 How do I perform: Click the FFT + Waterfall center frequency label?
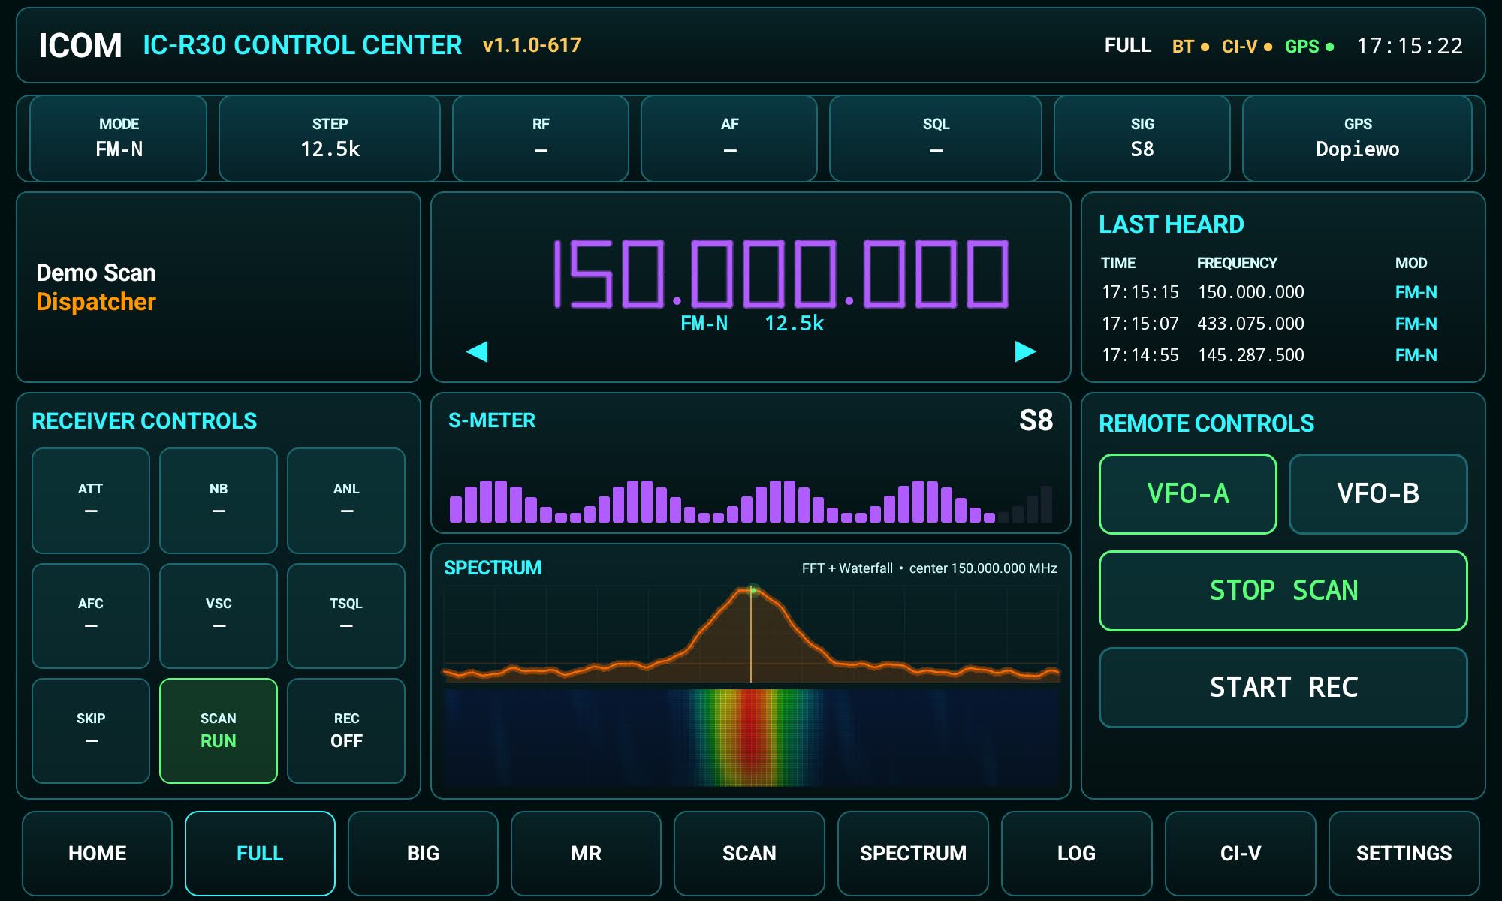929,568
